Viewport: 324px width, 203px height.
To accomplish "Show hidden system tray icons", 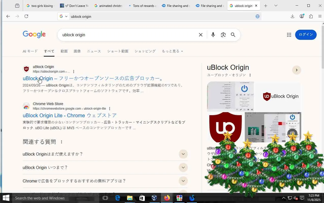I will click(x=284, y=198).
